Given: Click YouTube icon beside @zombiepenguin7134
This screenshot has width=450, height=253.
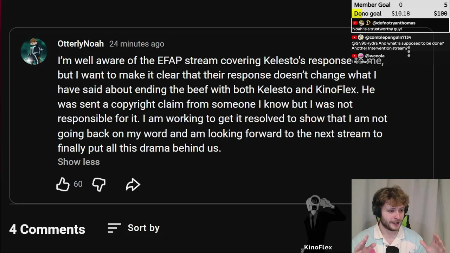Looking at the screenshot, I should tap(354, 37).
